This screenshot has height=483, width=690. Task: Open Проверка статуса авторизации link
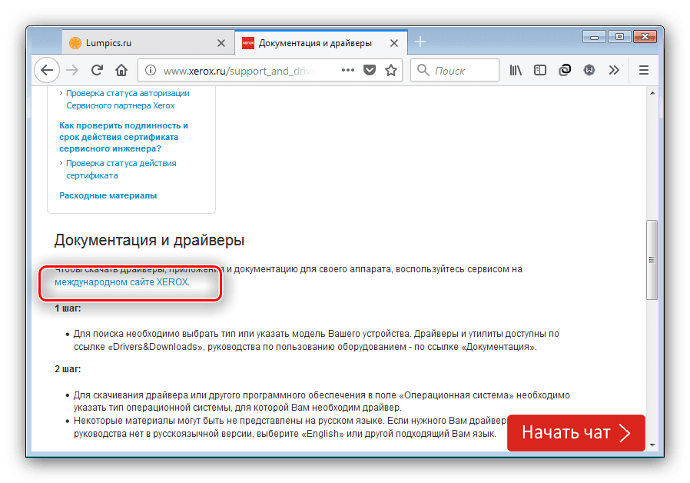tap(128, 99)
